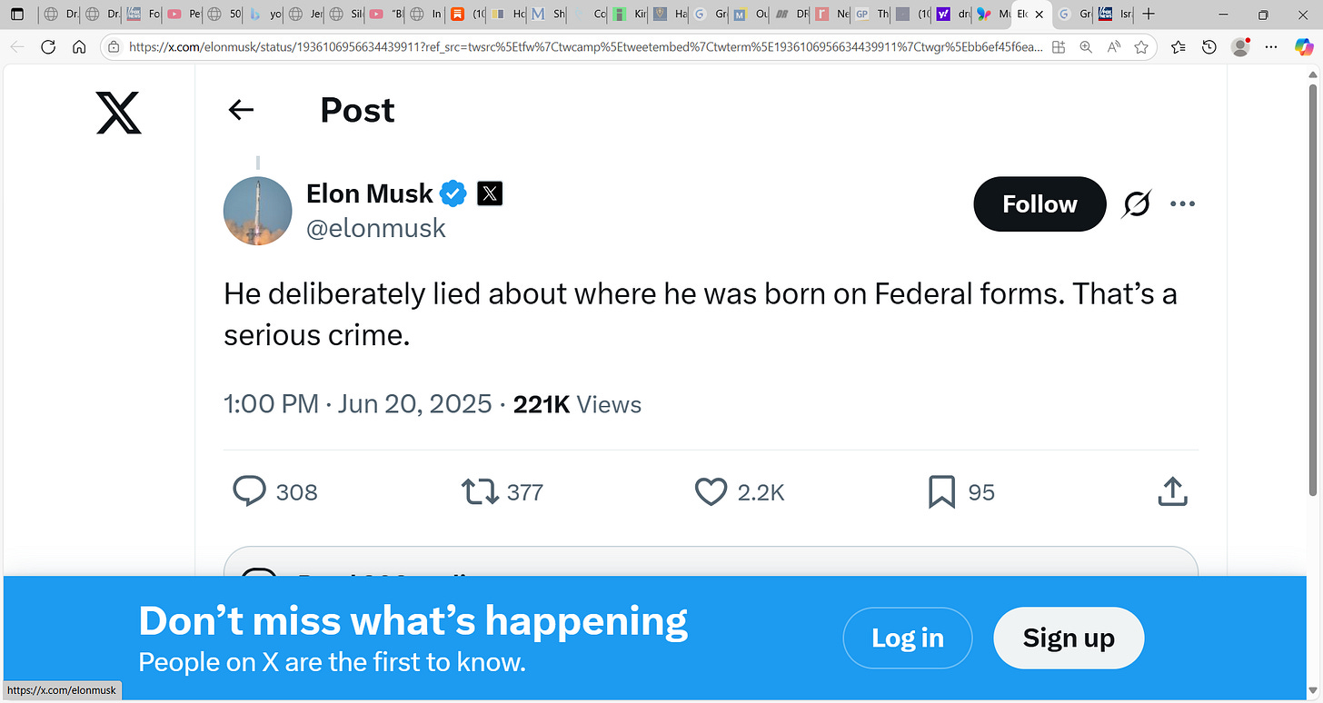1323x703 pixels.
Task: Click the reply comment icon
Action: click(249, 491)
